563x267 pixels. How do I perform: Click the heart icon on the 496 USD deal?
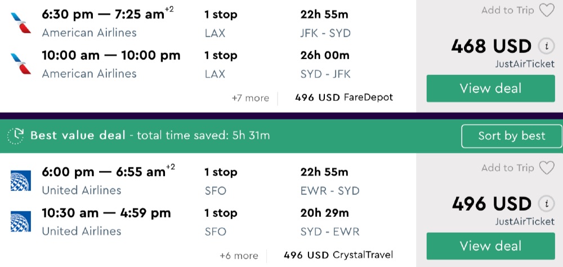[x=546, y=168]
